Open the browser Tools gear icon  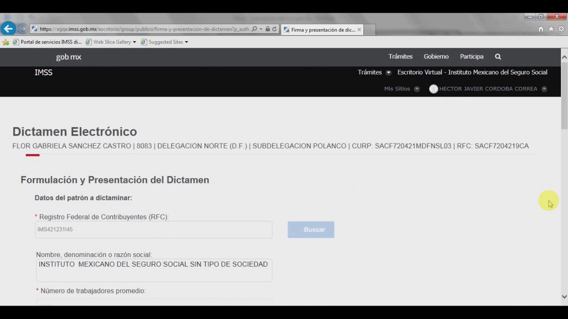click(x=561, y=29)
